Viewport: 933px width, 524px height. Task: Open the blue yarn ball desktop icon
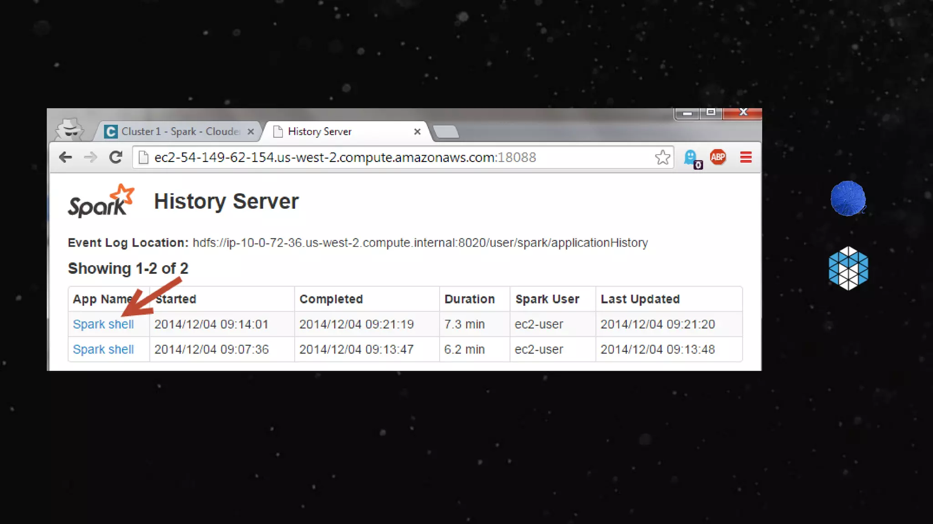point(847,198)
